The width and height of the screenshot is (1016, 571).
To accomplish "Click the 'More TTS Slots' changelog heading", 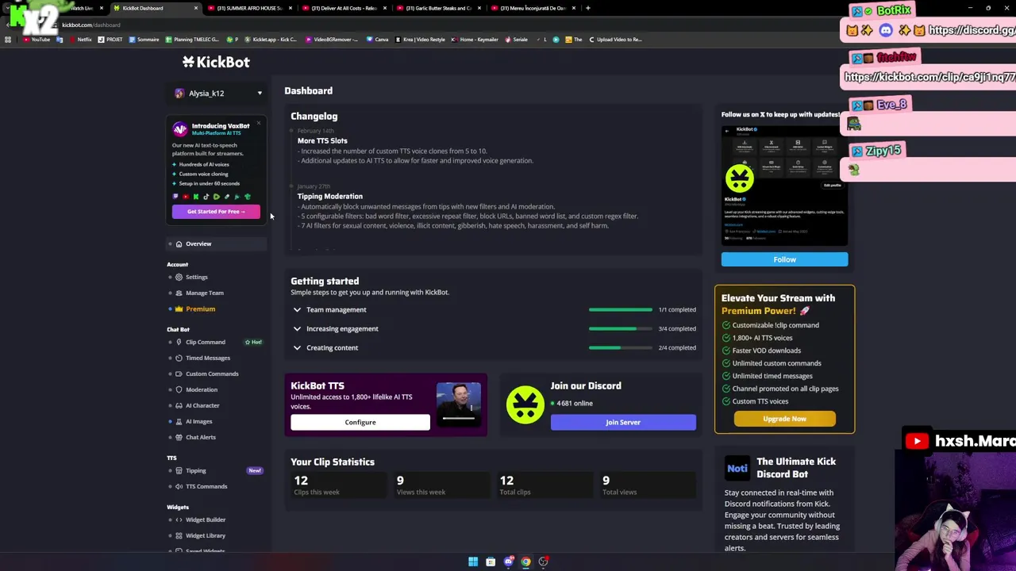I will tap(322, 141).
